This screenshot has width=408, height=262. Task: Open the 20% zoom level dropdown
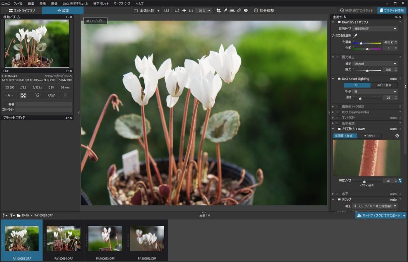pyautogui.click(x=204, y=10)
